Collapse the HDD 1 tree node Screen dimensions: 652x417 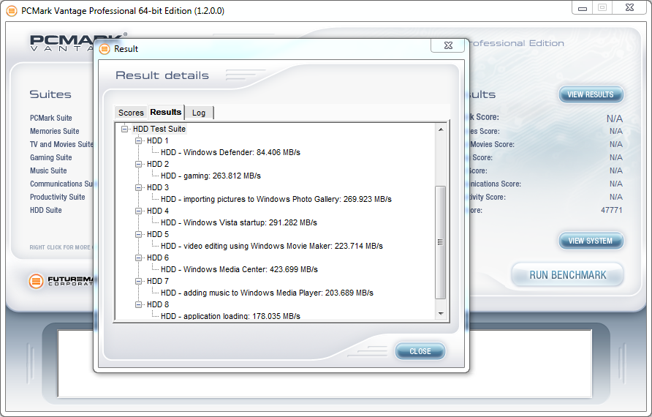139,140
